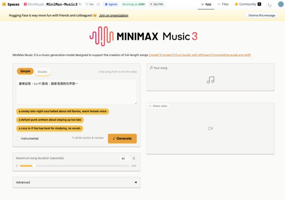Use the defiant punk anthem example
Screen dimensions: 285x200
(50, 120)
